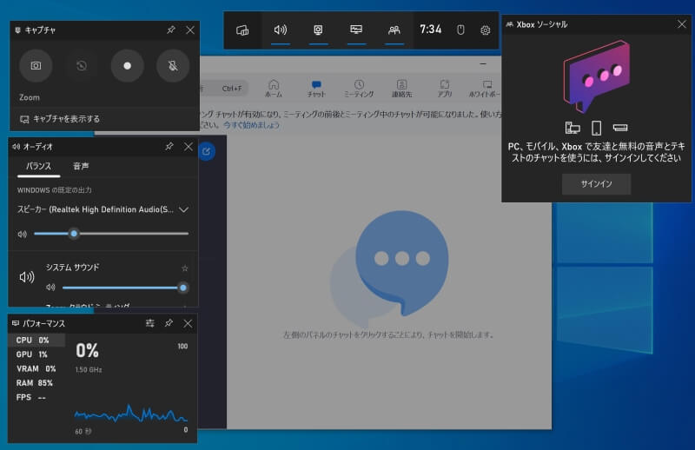695x450 pixels.
Task: Click the サインイン button
Action: (596, 184)
